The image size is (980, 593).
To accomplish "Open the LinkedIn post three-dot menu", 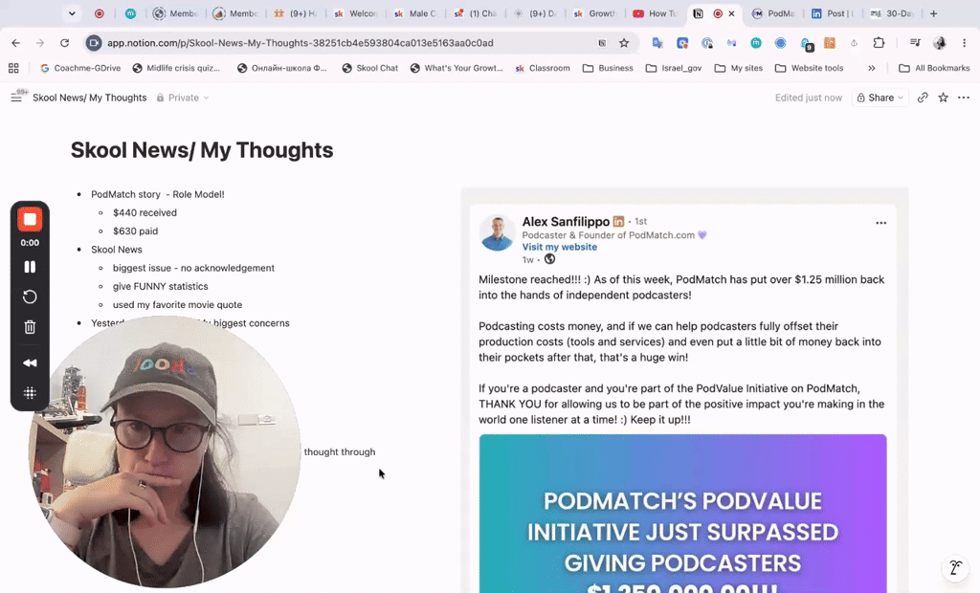I will click(880, 223).
